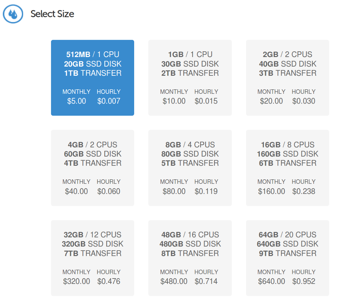Click the water droplets icon beside Select Size
This screenshot has height=308, width=345.
point(13,14)
